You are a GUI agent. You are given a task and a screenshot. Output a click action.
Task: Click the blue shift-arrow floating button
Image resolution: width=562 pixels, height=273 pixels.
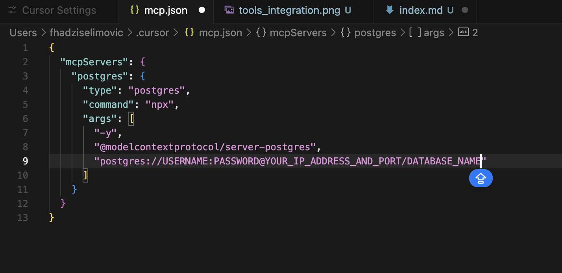(481, 178)
